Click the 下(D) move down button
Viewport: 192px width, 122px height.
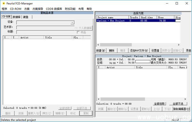[167, 109]
